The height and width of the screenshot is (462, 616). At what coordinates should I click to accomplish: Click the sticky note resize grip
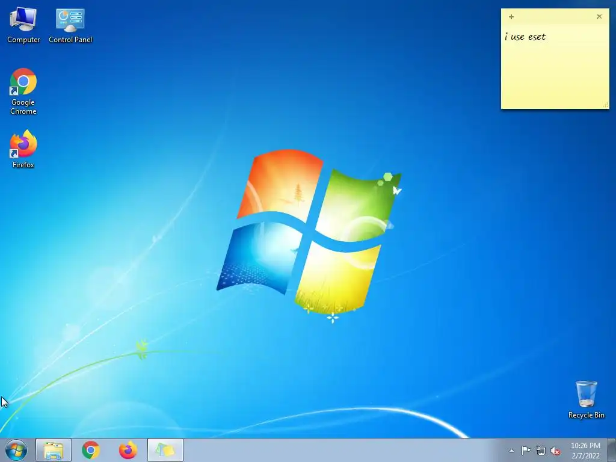[x=605, y=105]
